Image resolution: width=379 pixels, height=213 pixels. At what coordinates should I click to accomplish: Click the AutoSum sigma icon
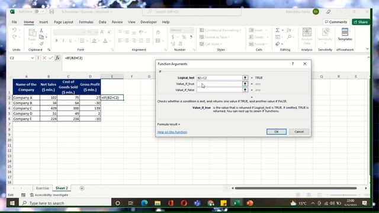click(278, 30)
